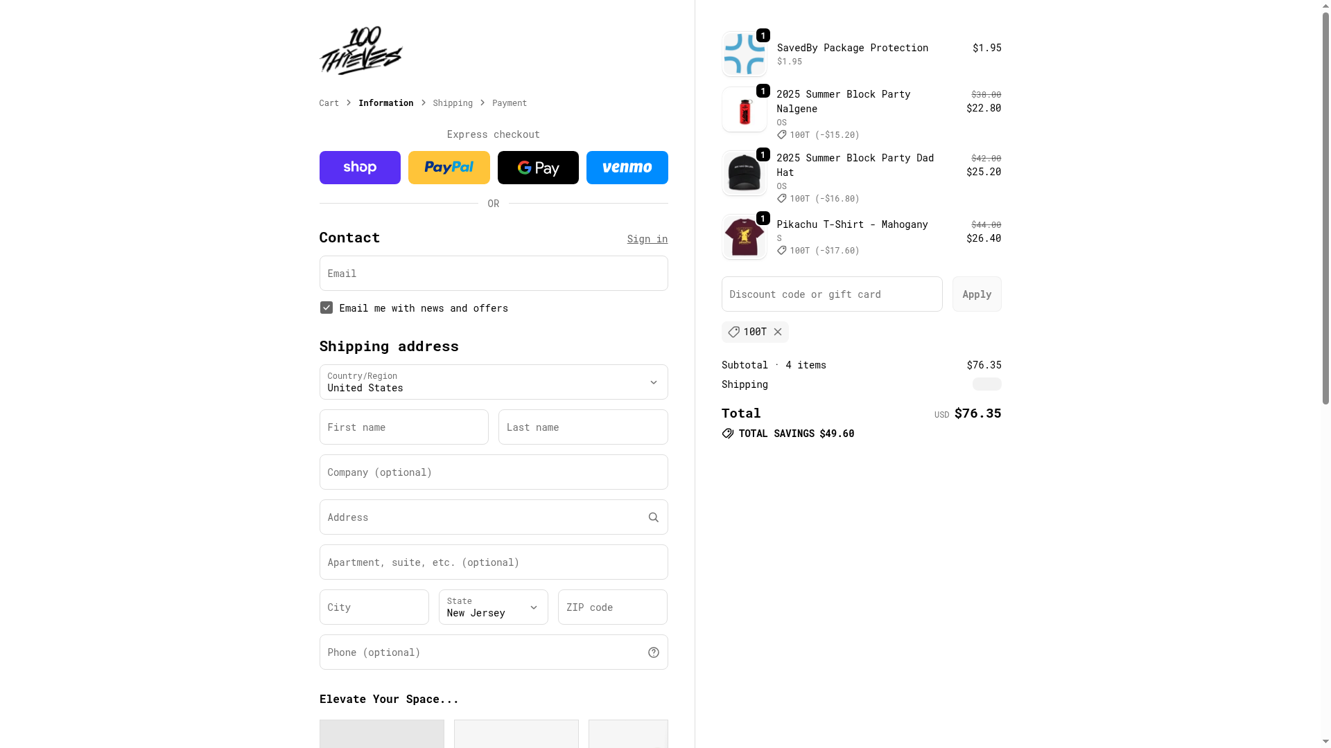
Task: Open the phone field help icon
Action: point(654,652)
